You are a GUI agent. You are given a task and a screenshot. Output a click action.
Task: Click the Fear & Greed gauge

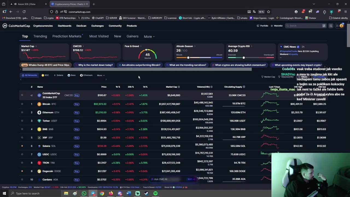click(147, 54)
